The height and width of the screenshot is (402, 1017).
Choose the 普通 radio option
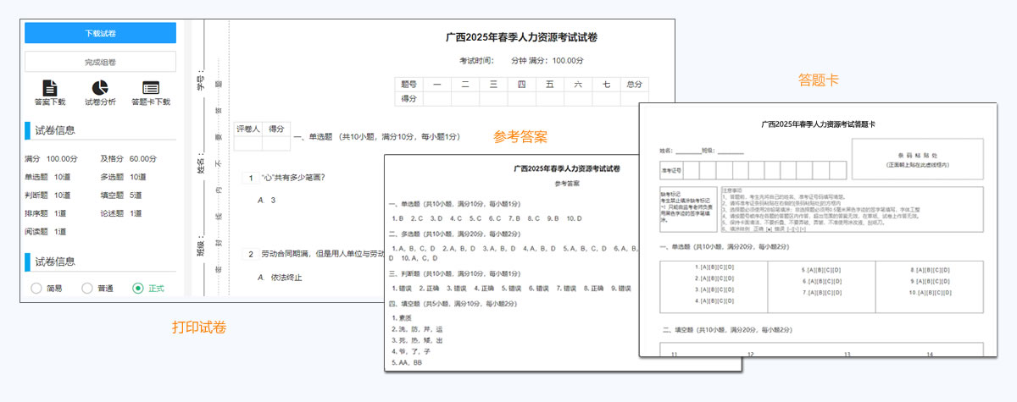coord(87,289)
